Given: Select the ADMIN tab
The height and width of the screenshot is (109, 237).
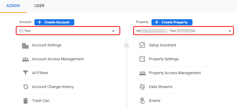Looking at the screenshot, I should 13,6.
